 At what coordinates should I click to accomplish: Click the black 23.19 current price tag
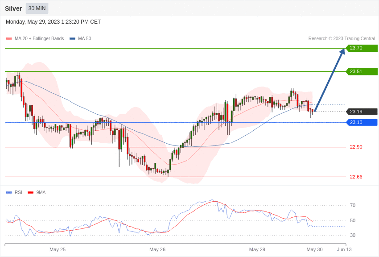pos(362,112)
